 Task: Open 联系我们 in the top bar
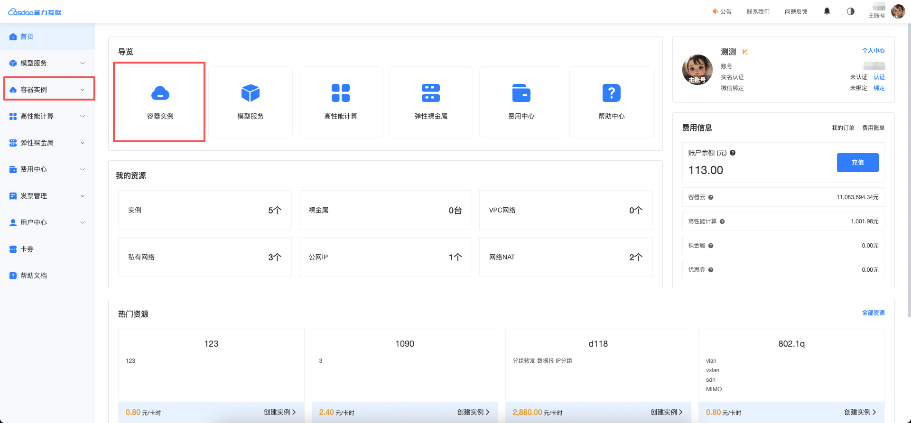pos(758,12)
